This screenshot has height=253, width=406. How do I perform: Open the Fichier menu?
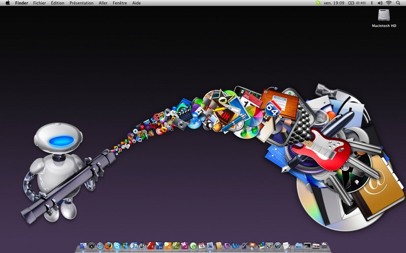coord(40,3)
